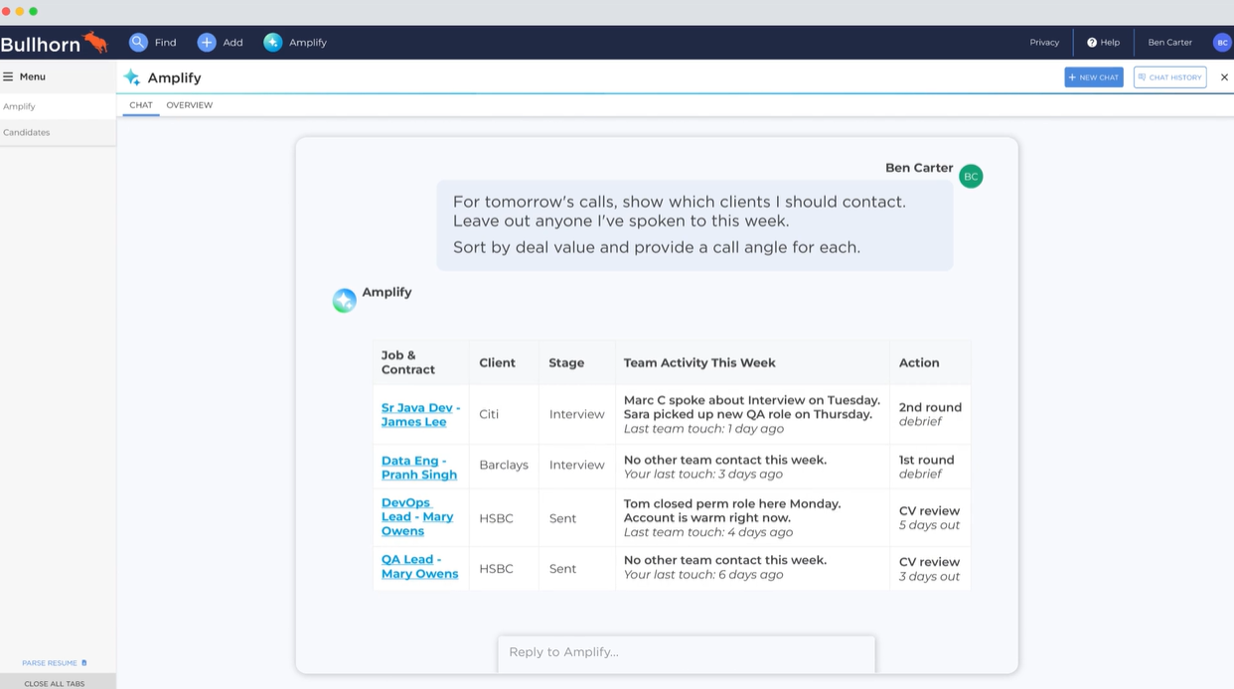Open the Data Eng job link
Image resolution: width=1234 pixels, height=689 pixels.
point(409,461)
